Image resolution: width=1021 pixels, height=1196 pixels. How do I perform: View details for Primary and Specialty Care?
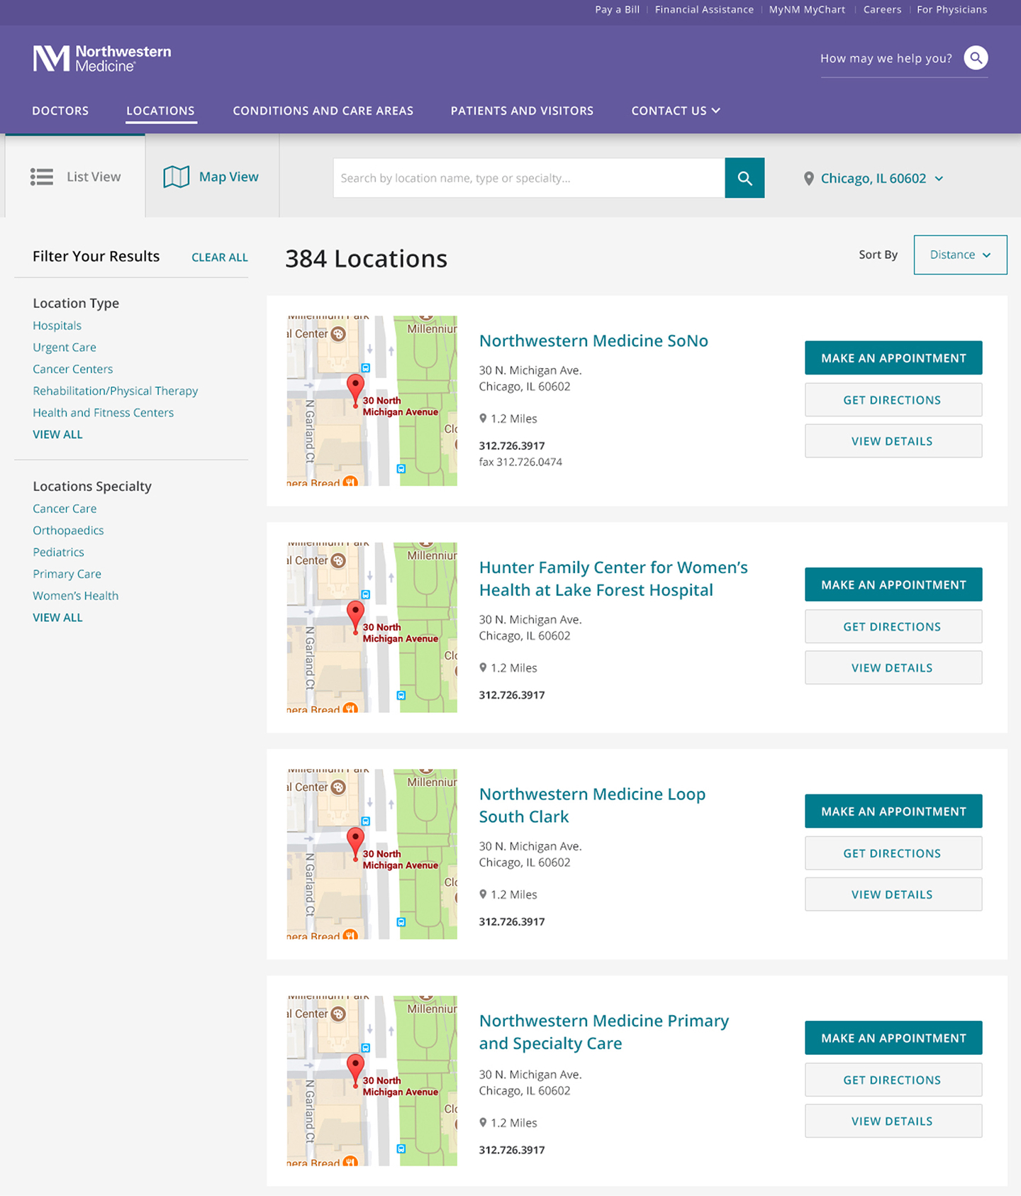point(893,1121)
